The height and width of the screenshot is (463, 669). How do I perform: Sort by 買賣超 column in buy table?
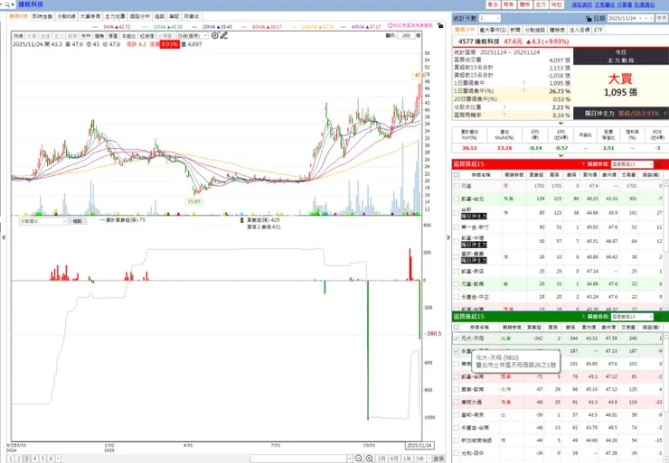tap(536, 174)
